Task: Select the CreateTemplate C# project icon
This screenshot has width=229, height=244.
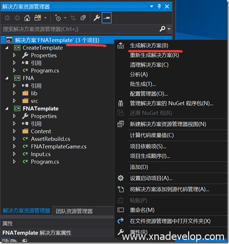Action: 17,48
